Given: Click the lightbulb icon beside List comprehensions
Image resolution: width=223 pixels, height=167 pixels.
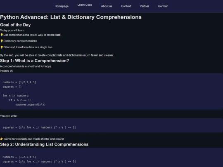Looking at the screenshot, I should [x=2, y=35].
